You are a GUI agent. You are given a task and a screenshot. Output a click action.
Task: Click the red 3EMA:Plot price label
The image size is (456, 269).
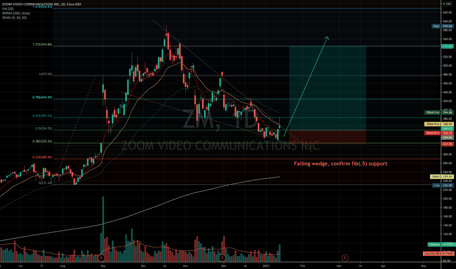click(x=439, y=133)
